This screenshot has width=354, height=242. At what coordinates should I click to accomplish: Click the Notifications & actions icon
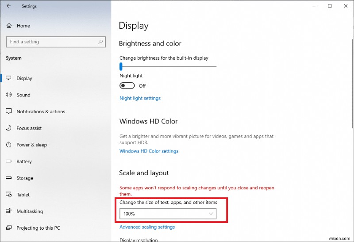coord(8,111)
